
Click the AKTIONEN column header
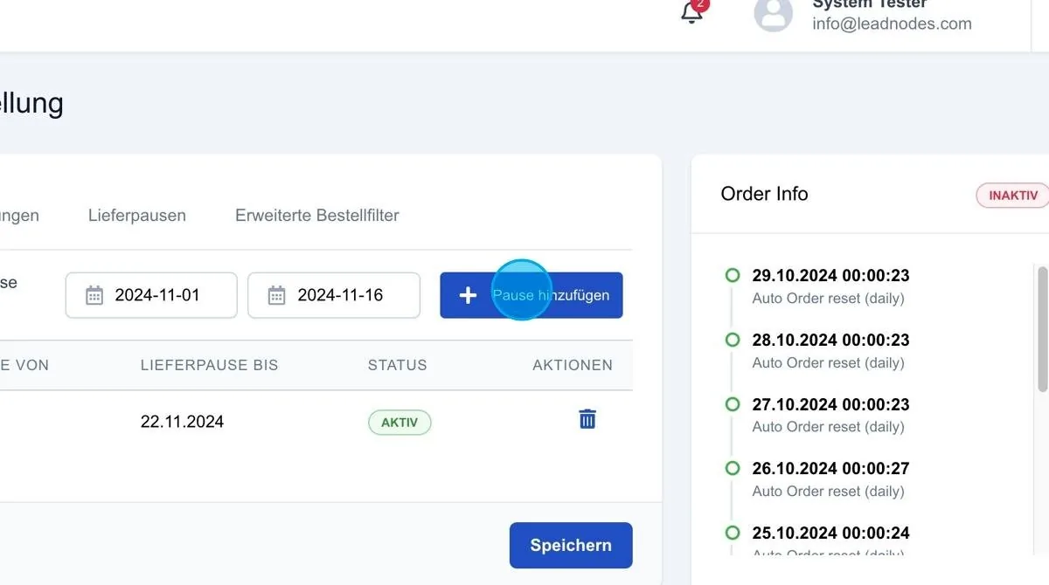(x=573, y=365)
